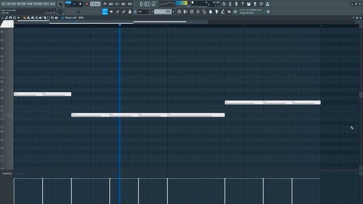Click the chat/news bubble icon

(261, 4)
